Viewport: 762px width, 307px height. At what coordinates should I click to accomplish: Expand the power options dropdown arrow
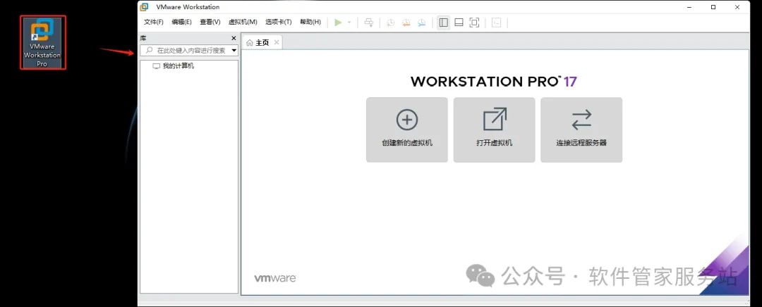(x=349, y=23)
